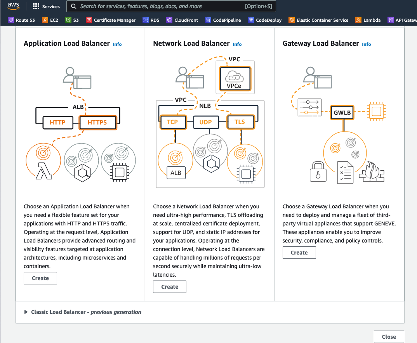Click the CodeDeploy service icon
Image resolution: width=417 pixels, height=343 pixels.
[251, 20]
